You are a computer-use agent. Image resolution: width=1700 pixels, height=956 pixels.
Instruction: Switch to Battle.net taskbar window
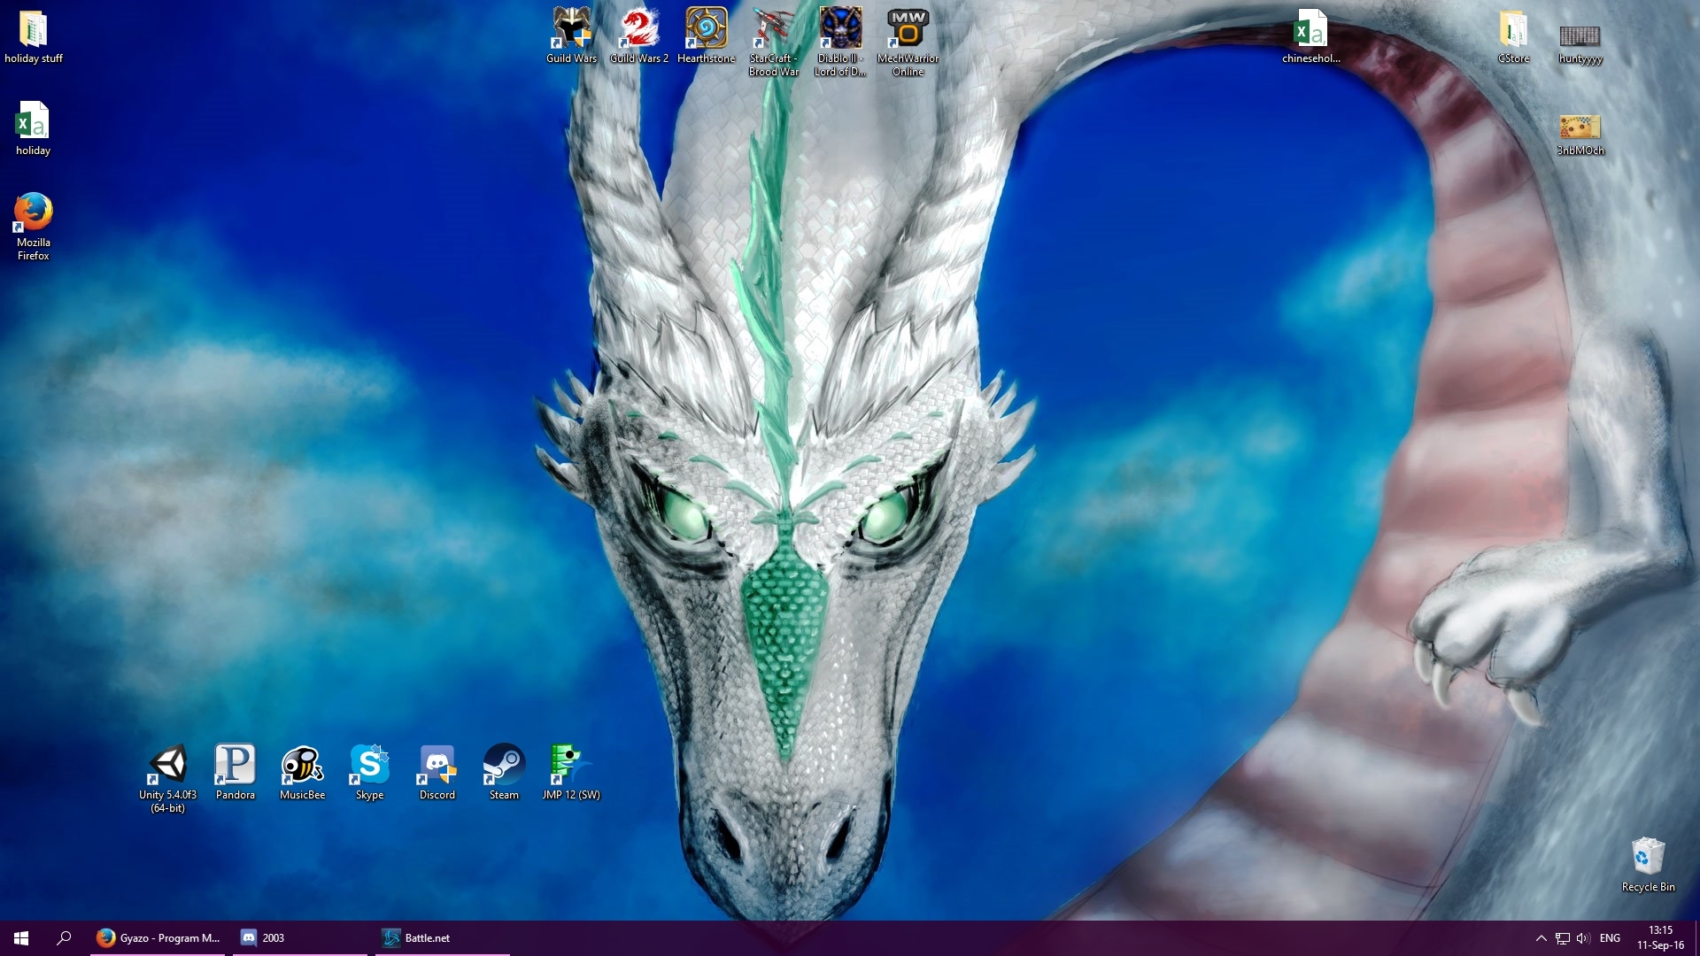point(442,938)
